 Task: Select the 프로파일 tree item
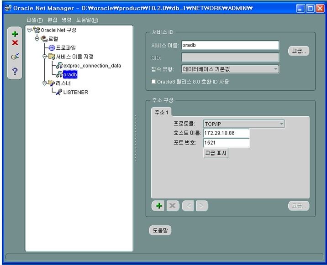coord(66,48)
